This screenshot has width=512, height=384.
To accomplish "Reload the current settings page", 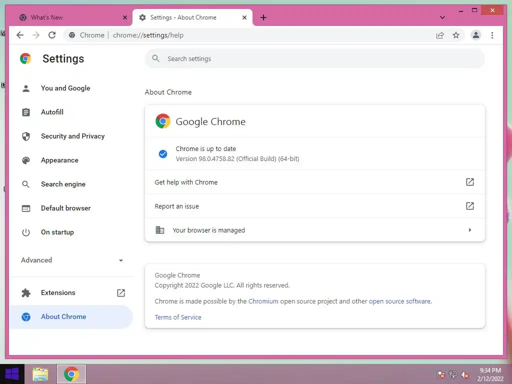I will [x=52, y=35].
